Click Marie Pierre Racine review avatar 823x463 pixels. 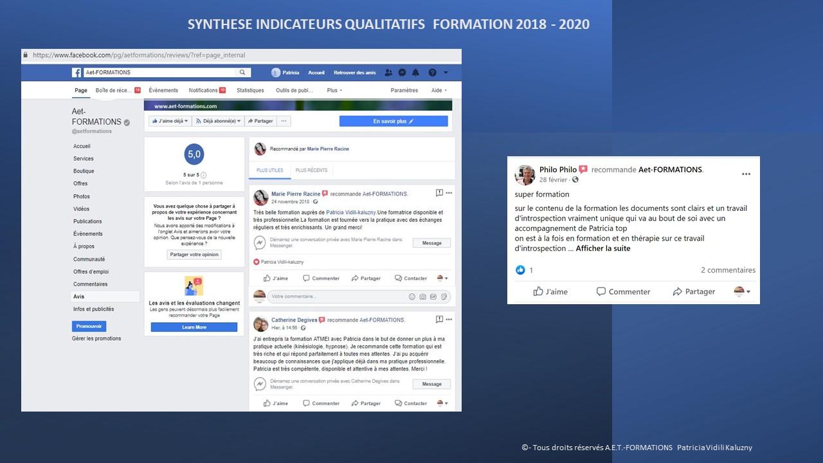pyautogui.click(x=260, y=197)
